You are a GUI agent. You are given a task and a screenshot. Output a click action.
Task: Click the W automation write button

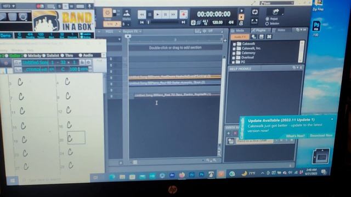(x=71, y=6)
